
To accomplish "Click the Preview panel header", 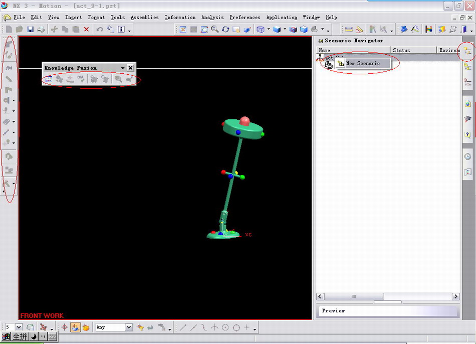I will pos(388,311).
